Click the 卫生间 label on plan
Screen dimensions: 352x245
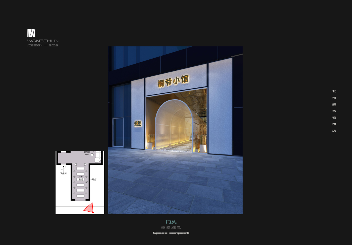click(x=63, y=173)
